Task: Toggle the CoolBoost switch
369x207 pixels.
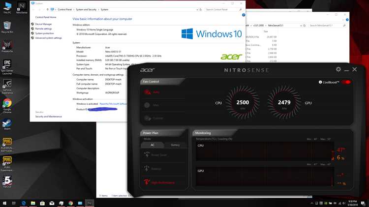Action: click(346, 82)
